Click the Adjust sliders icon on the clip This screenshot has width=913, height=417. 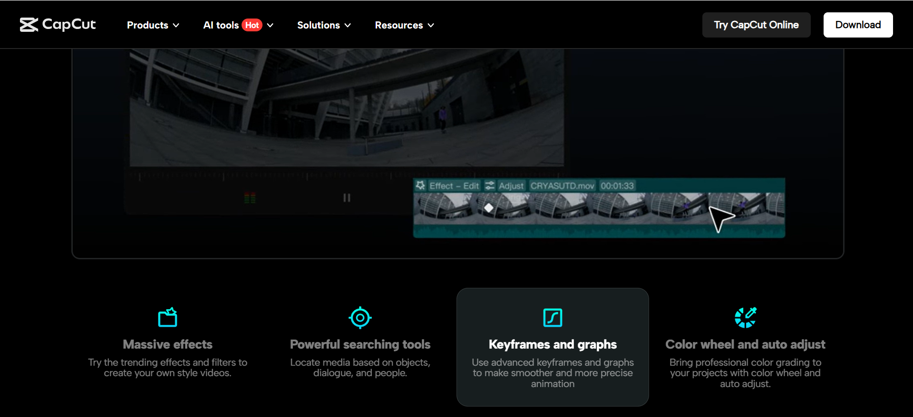[490, 186]
